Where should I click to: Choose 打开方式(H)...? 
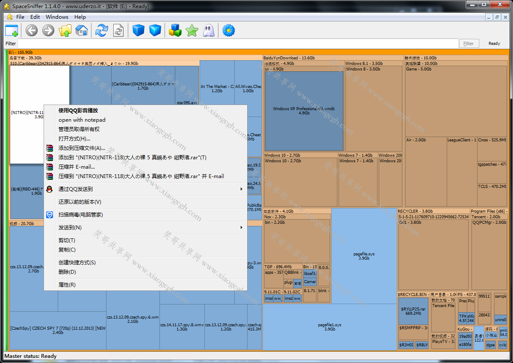pyautogui.click(x=145, y=139)
